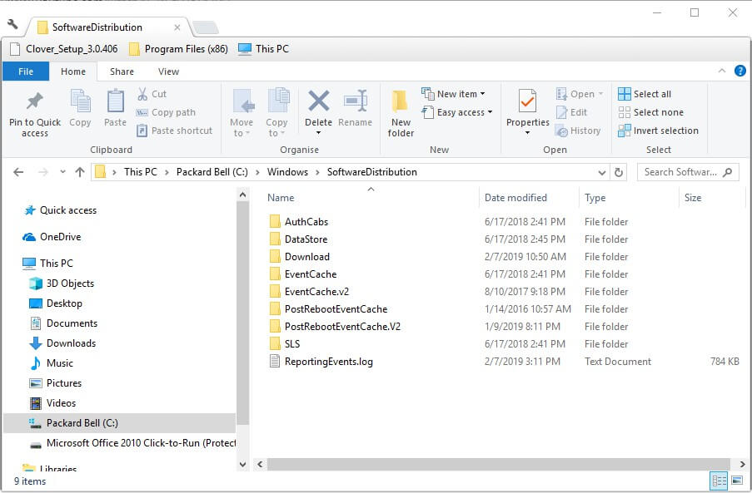Click Windows in the address breadcrumb
The image size is (752, 493).
(287, 172)
